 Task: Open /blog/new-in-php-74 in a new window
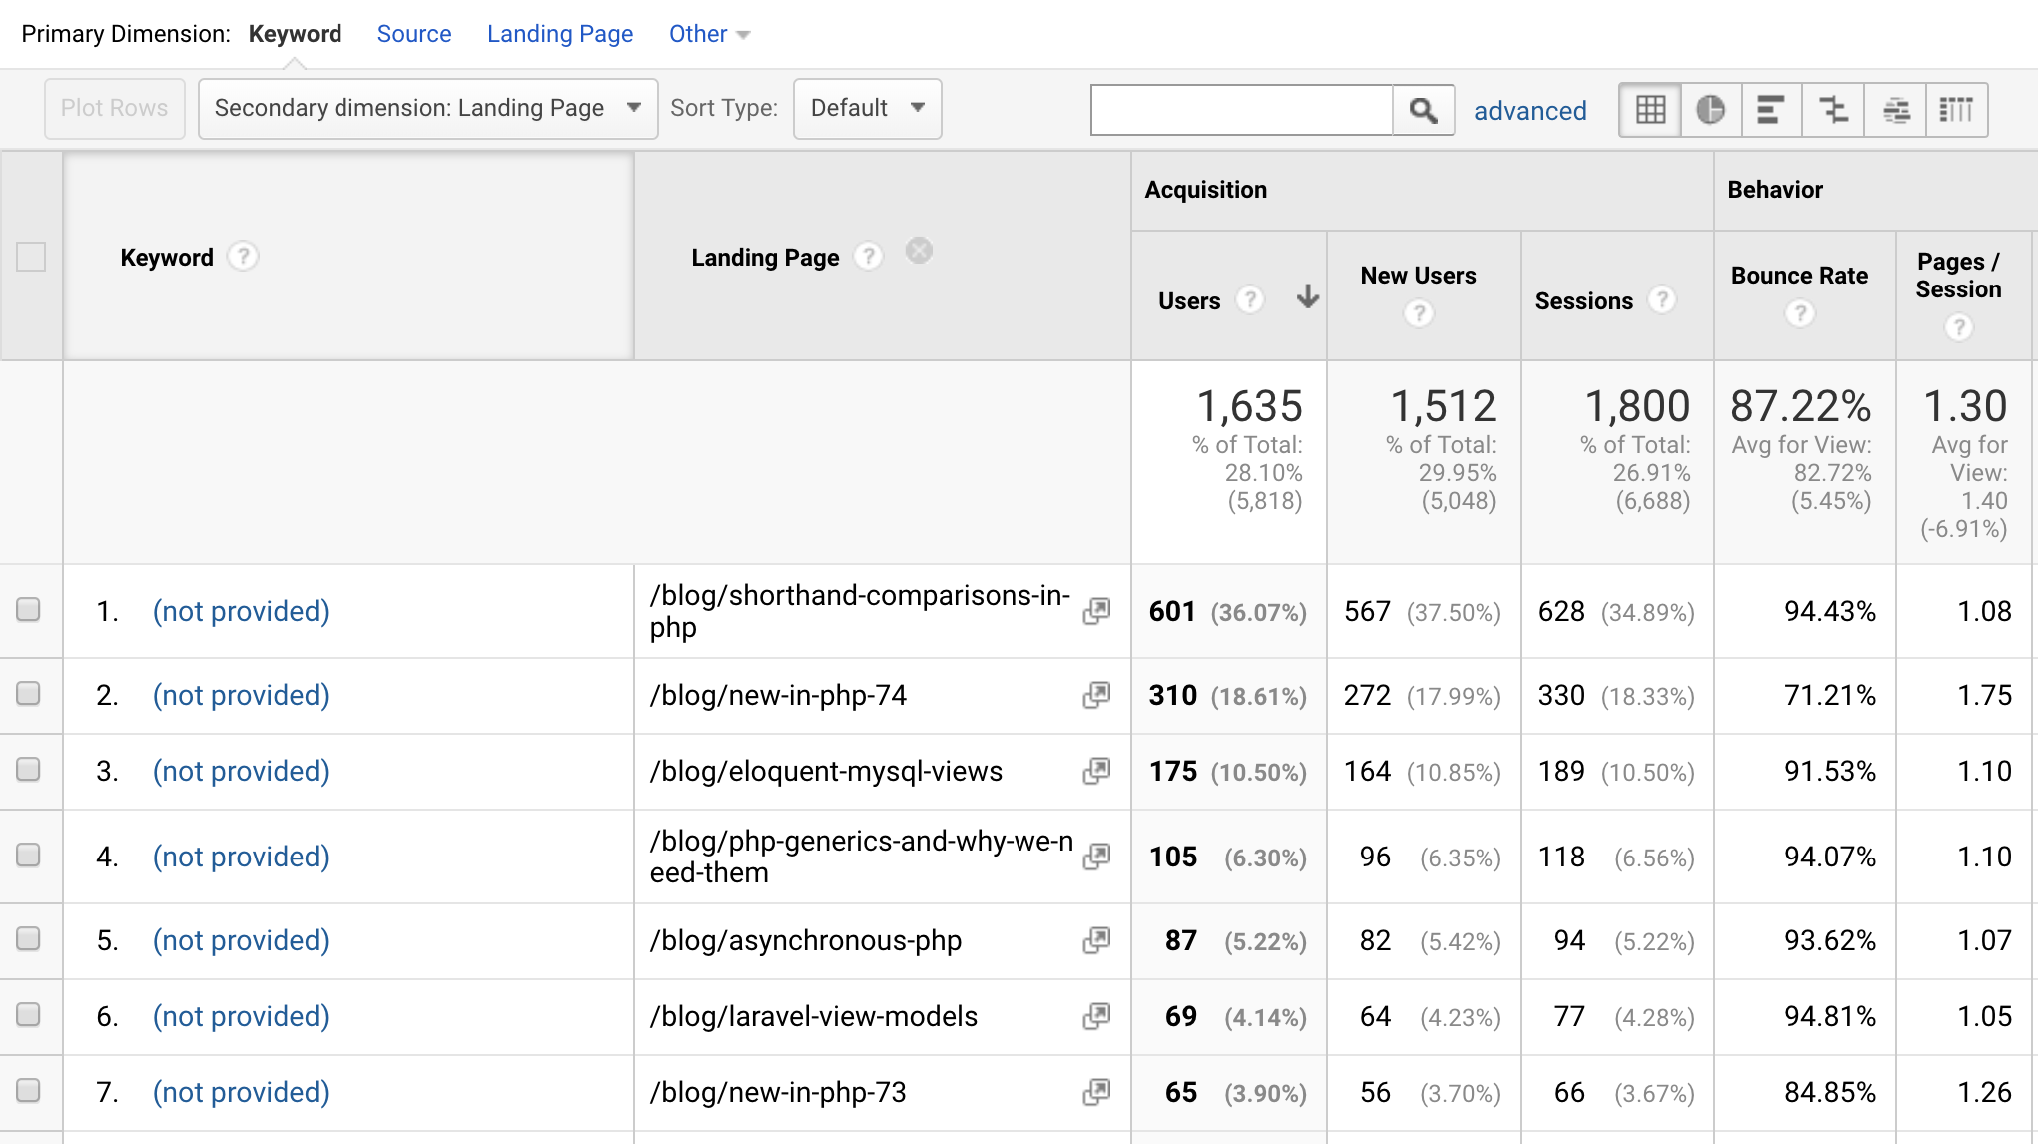1096,695
